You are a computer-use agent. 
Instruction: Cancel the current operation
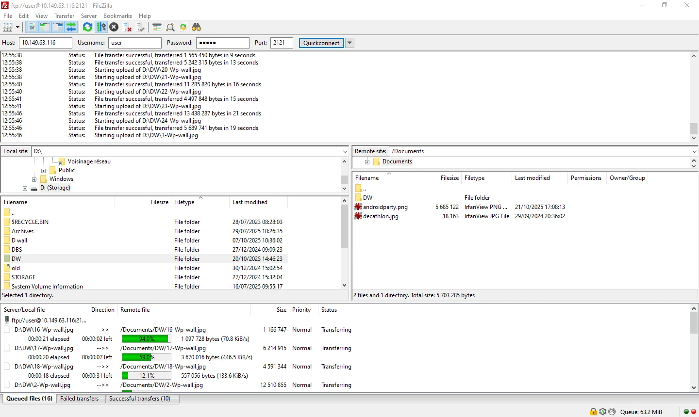point(114,27)
